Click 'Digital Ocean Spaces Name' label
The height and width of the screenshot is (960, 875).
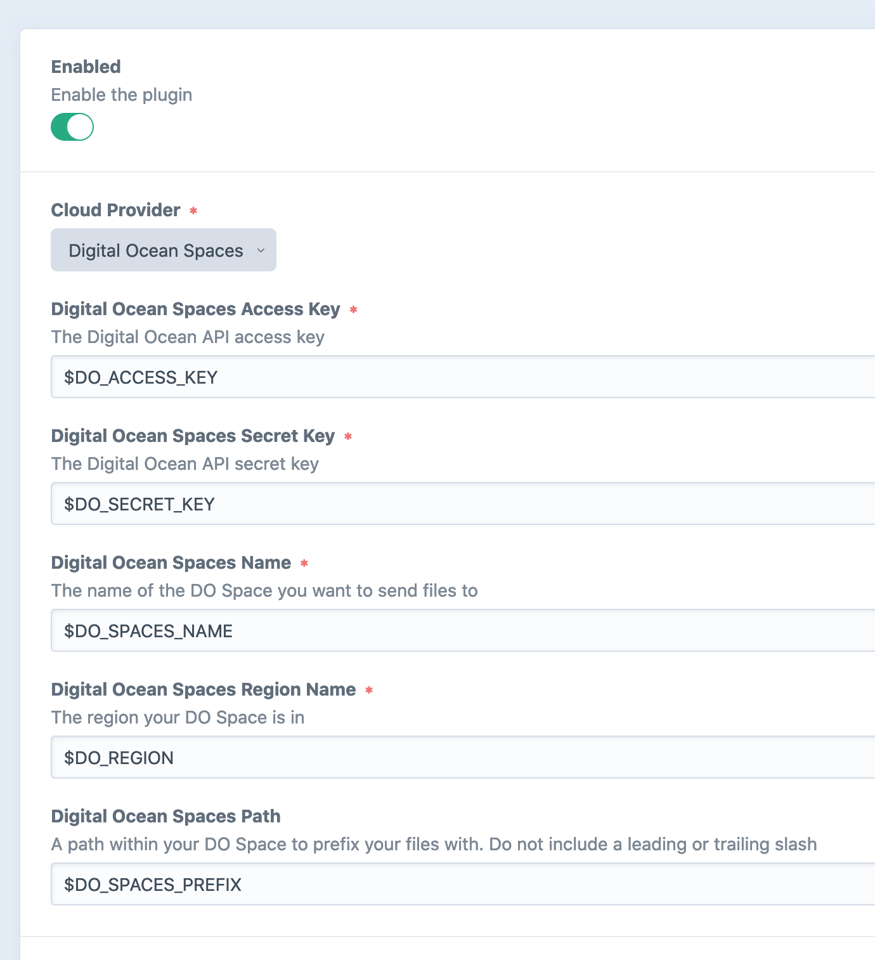point(171,562)
